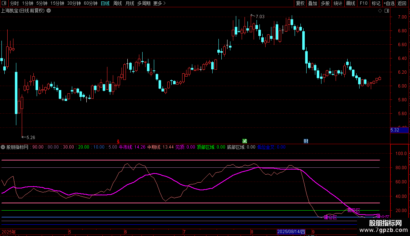410x236 pixels.
Task: Expand the 股朋指标网 indicator dropdown arrow
Action: coord(3,147)
